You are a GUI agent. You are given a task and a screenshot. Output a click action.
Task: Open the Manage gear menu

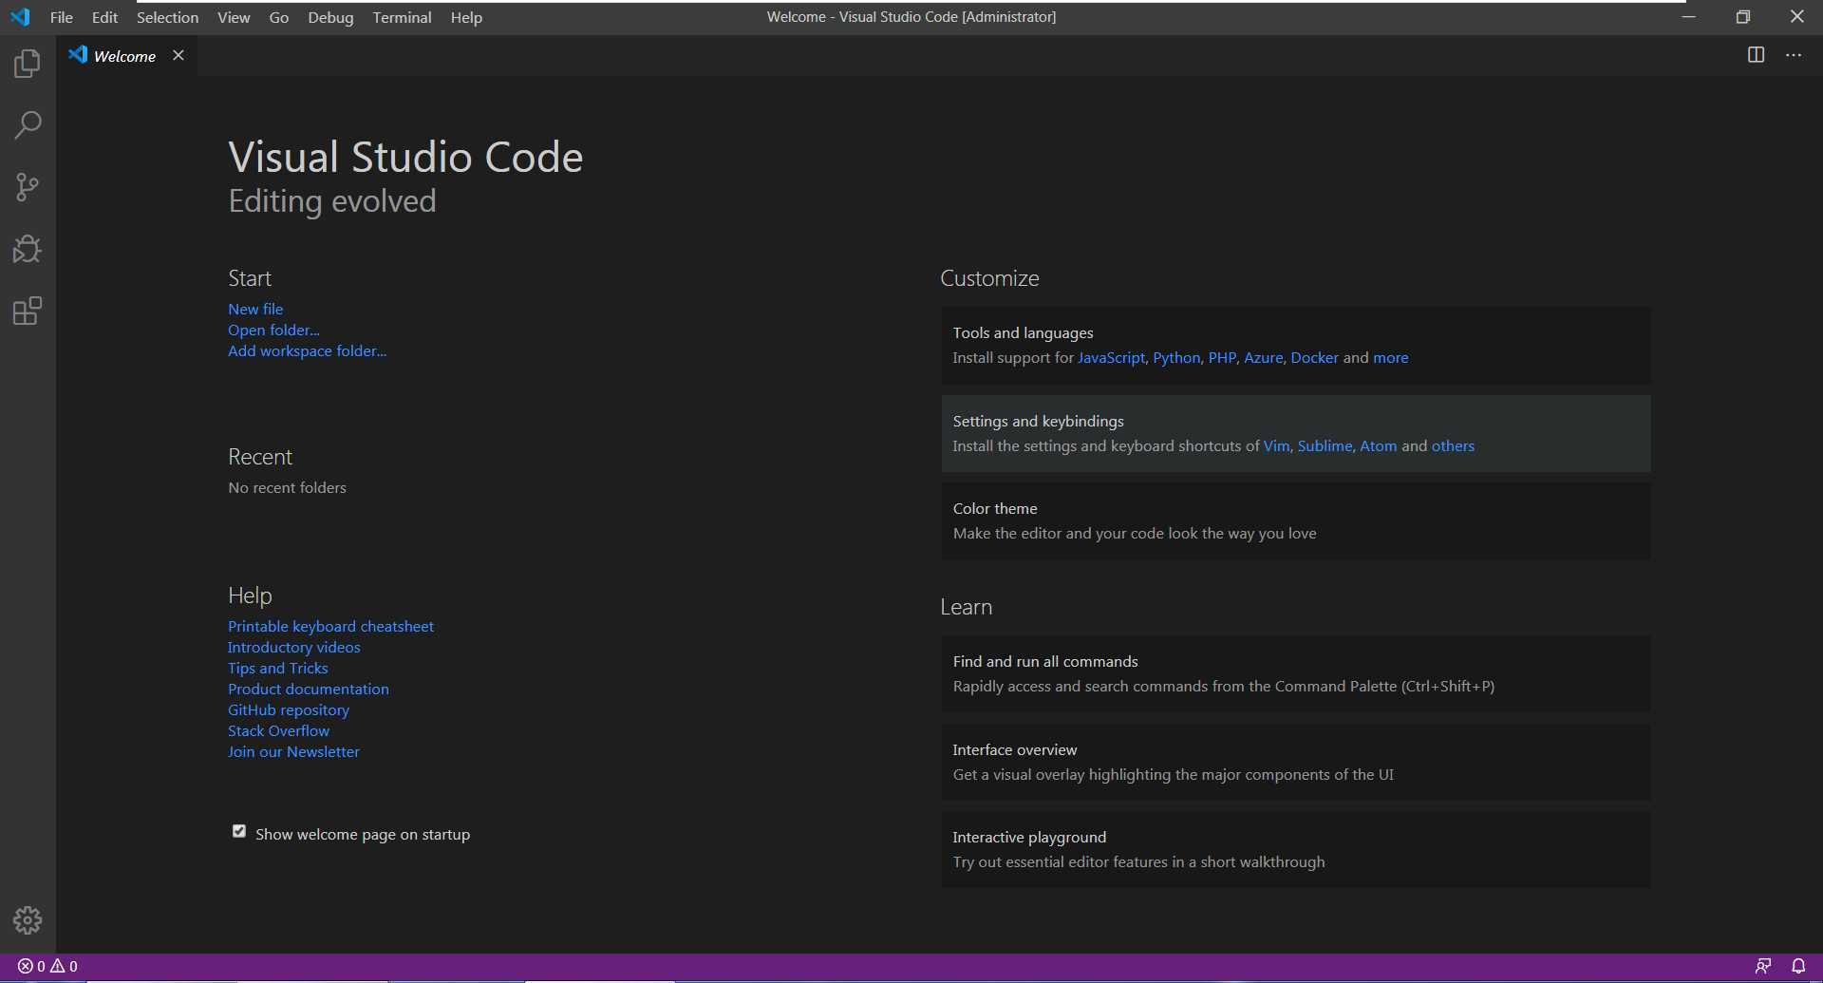tap(28, 919)
